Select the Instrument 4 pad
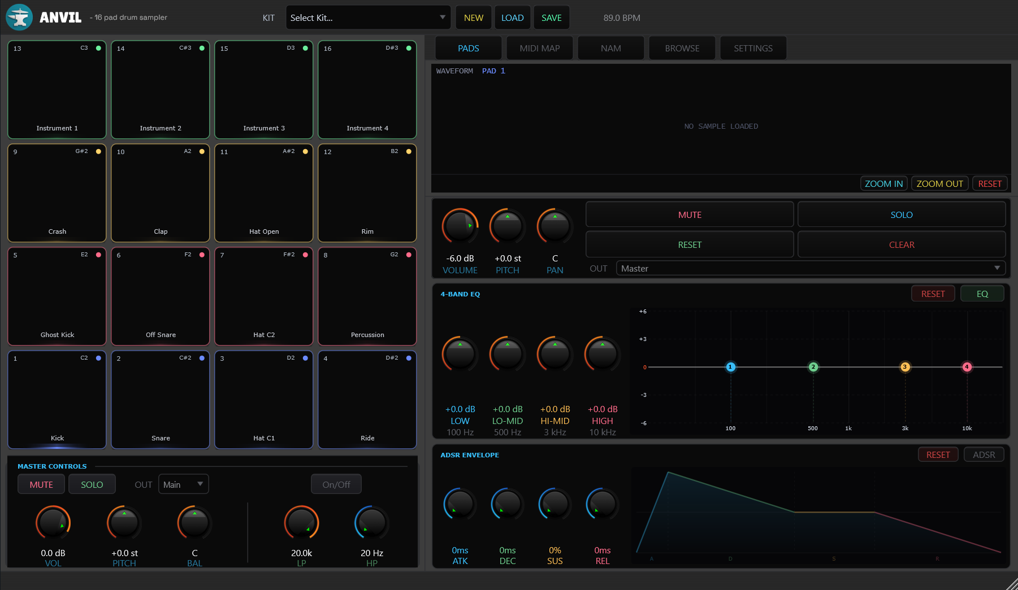This screenshot has height=590, width=1018. 367,90
